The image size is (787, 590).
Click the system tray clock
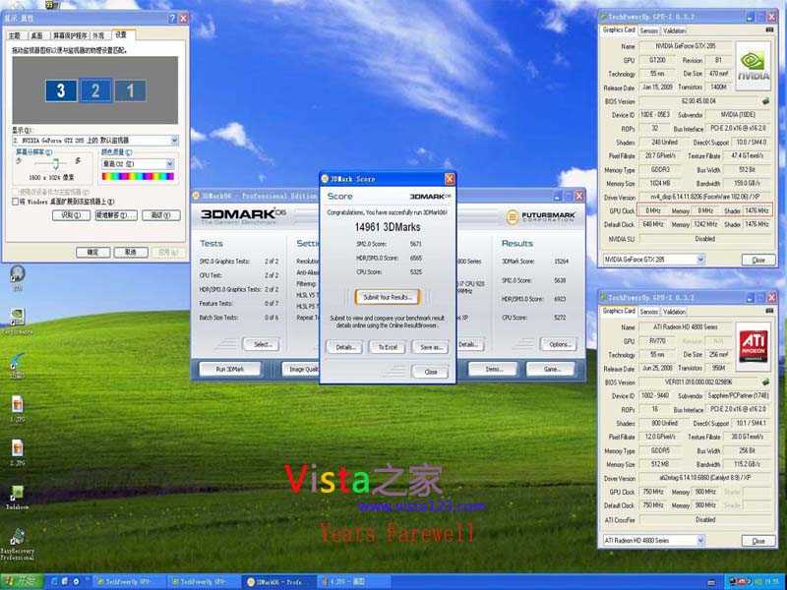tap(771, 582)
